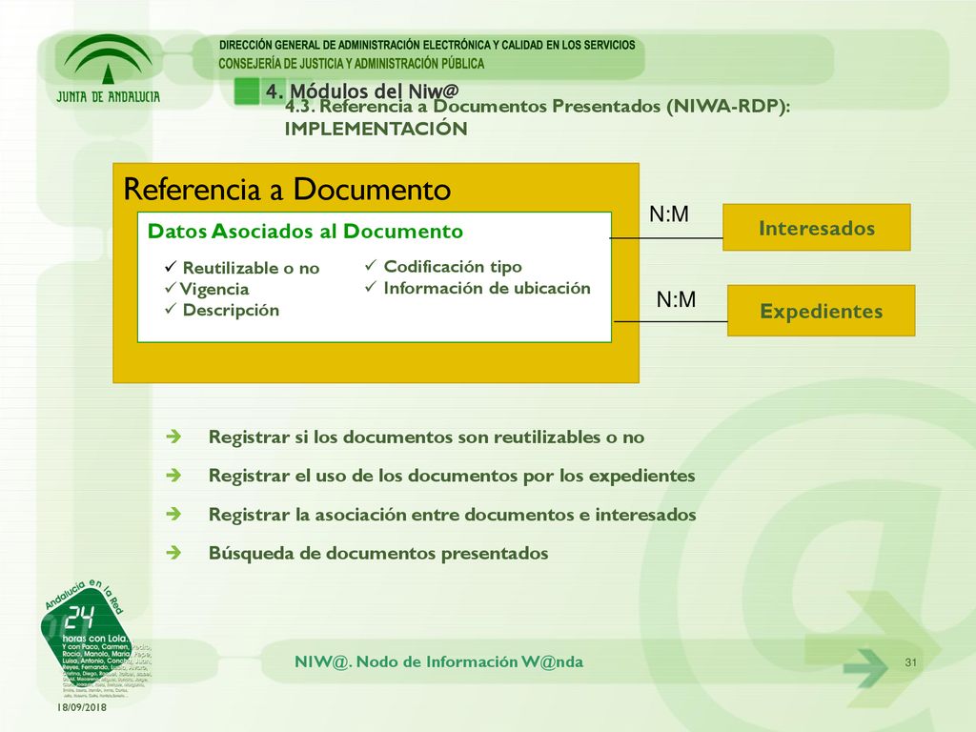Image resolution: width=976 pixels, height=732 pixels.
Task: Click 'Búsqueda de documentos presentados'
Action: click(378, 553)
